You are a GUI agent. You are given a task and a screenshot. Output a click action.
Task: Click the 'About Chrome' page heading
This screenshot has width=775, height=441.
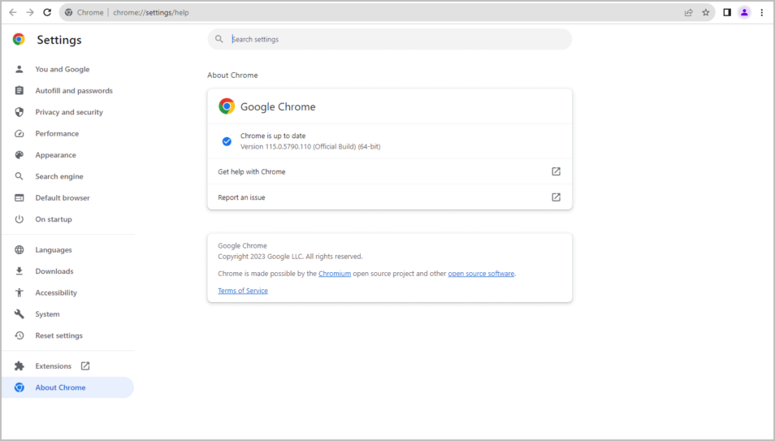point(232,76)
